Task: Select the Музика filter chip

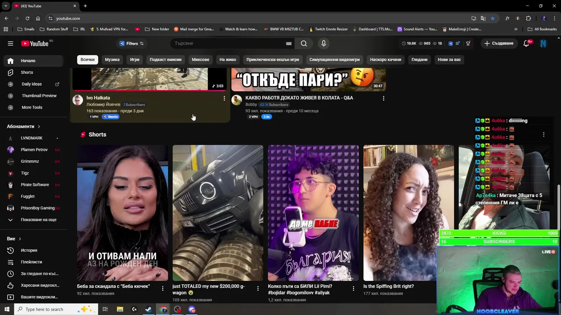Action: click(112, 59)
